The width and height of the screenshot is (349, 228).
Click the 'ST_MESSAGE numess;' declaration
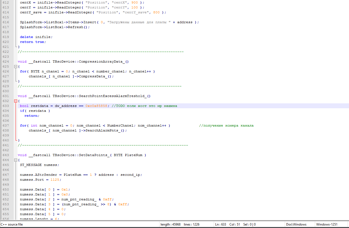pos(40,165)
